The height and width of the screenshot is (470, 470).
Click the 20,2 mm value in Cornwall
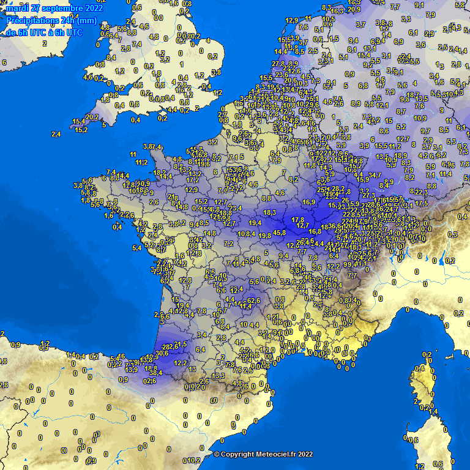click(x=92, y=117)
